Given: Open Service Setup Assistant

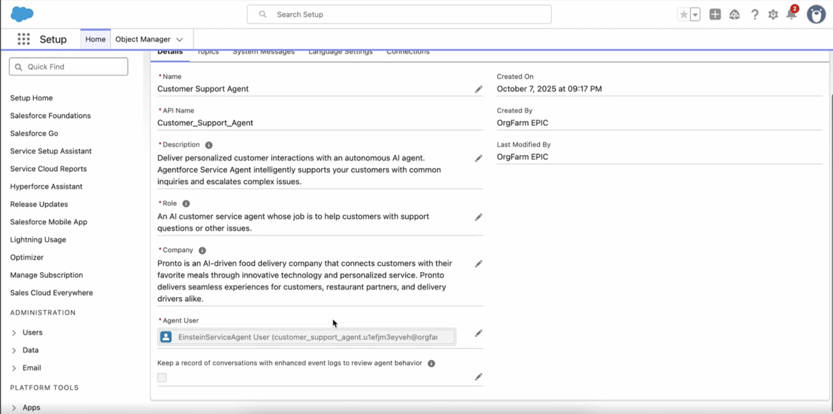Looking at the screenshot, I should coord(51,151).
